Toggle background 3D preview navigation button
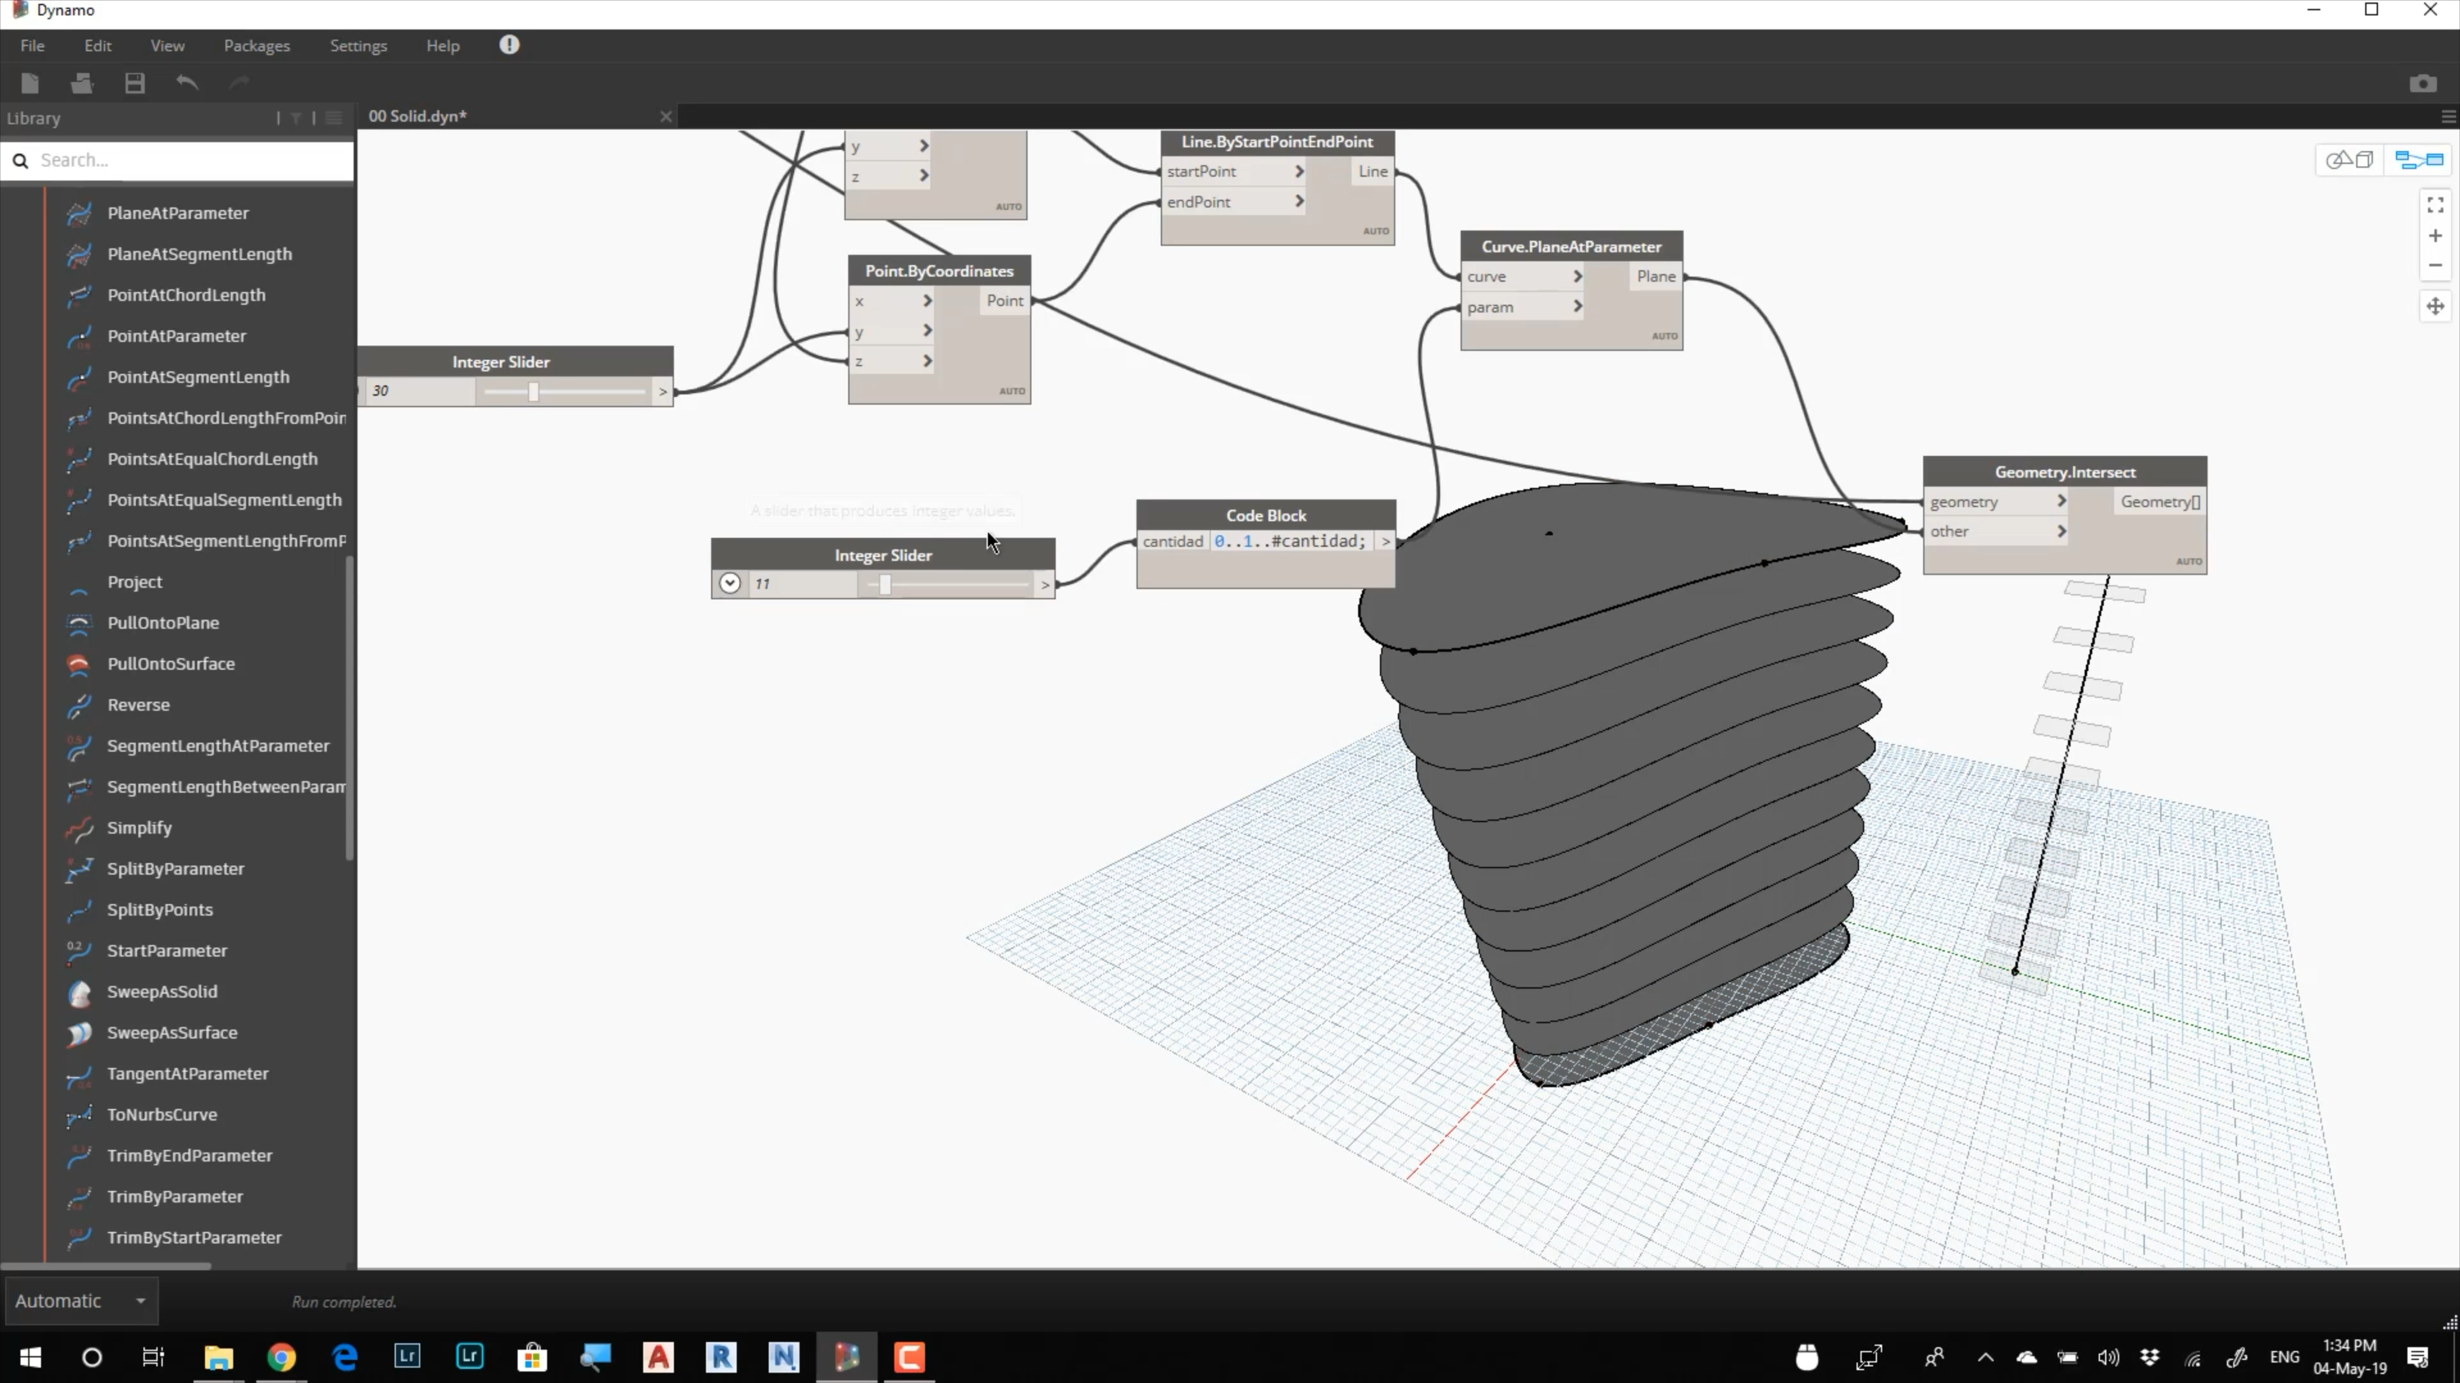 (x=2349, y=159)
